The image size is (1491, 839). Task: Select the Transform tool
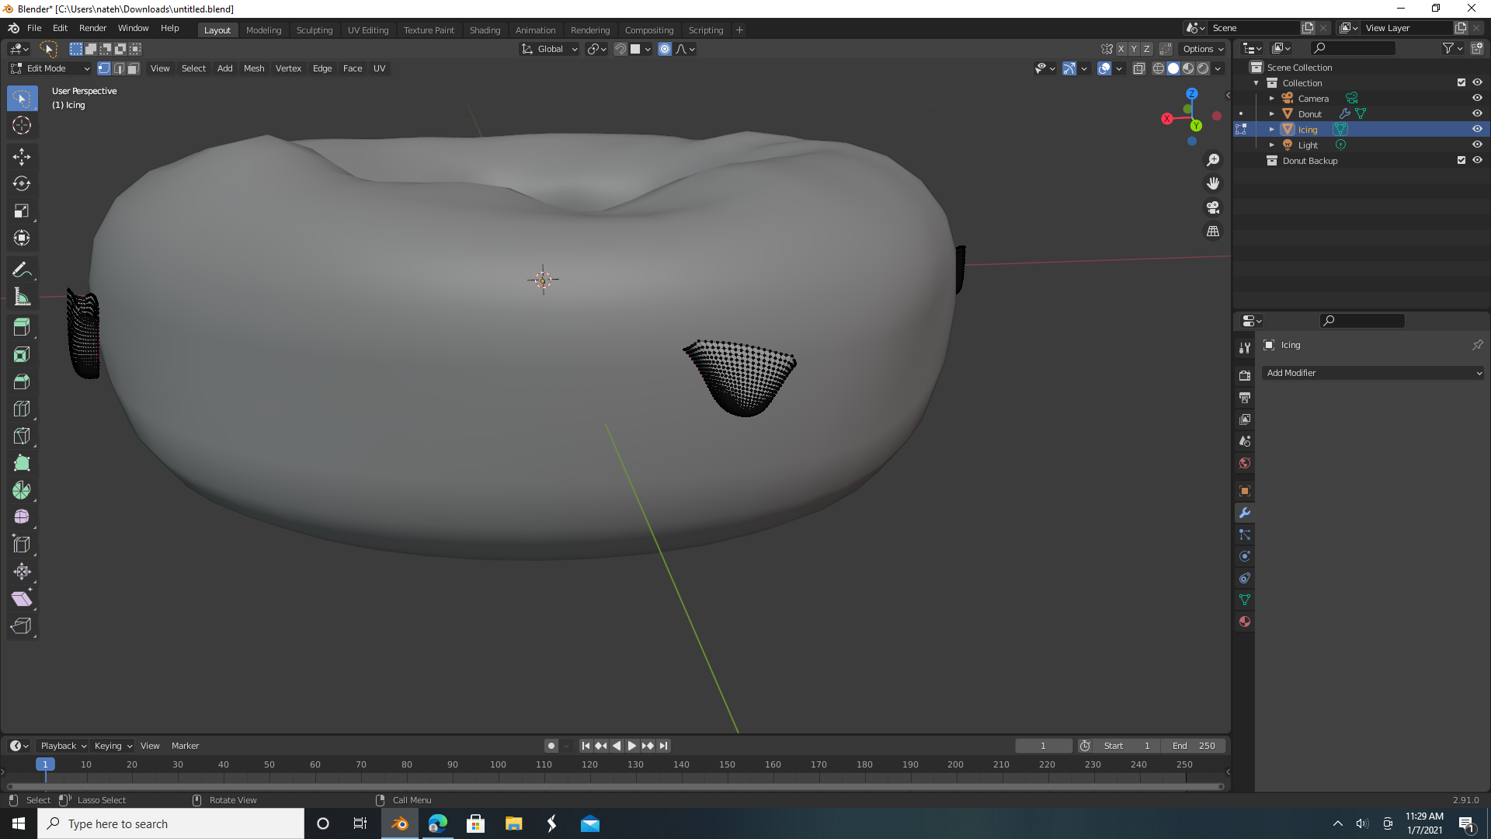[22, 238]
